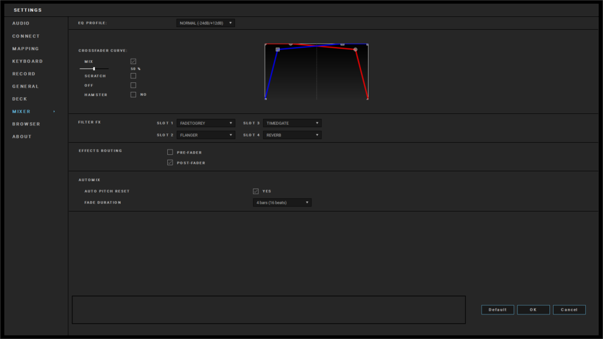Screen dimensions: 603x339
Task: Open the EQ Profile dropdown
Action: pos(206,23)
